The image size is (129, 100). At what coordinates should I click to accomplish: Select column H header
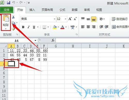(73, 46)
